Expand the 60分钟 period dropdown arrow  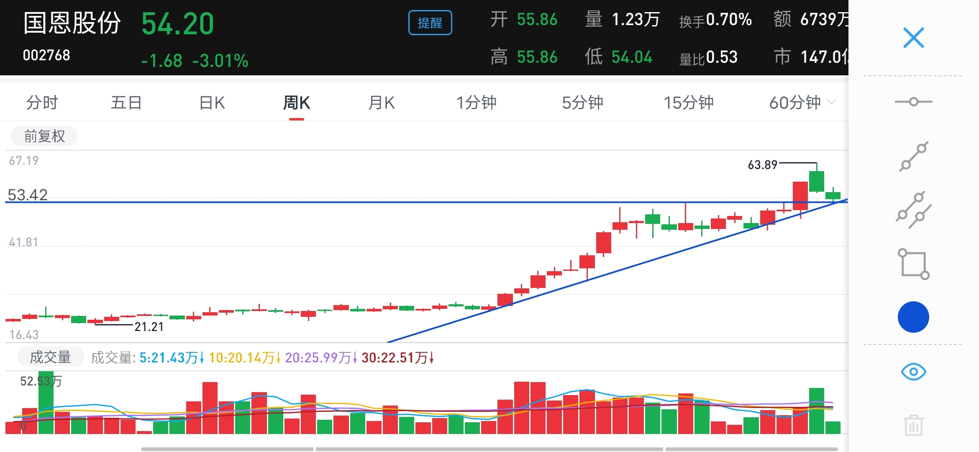(832, 102)
